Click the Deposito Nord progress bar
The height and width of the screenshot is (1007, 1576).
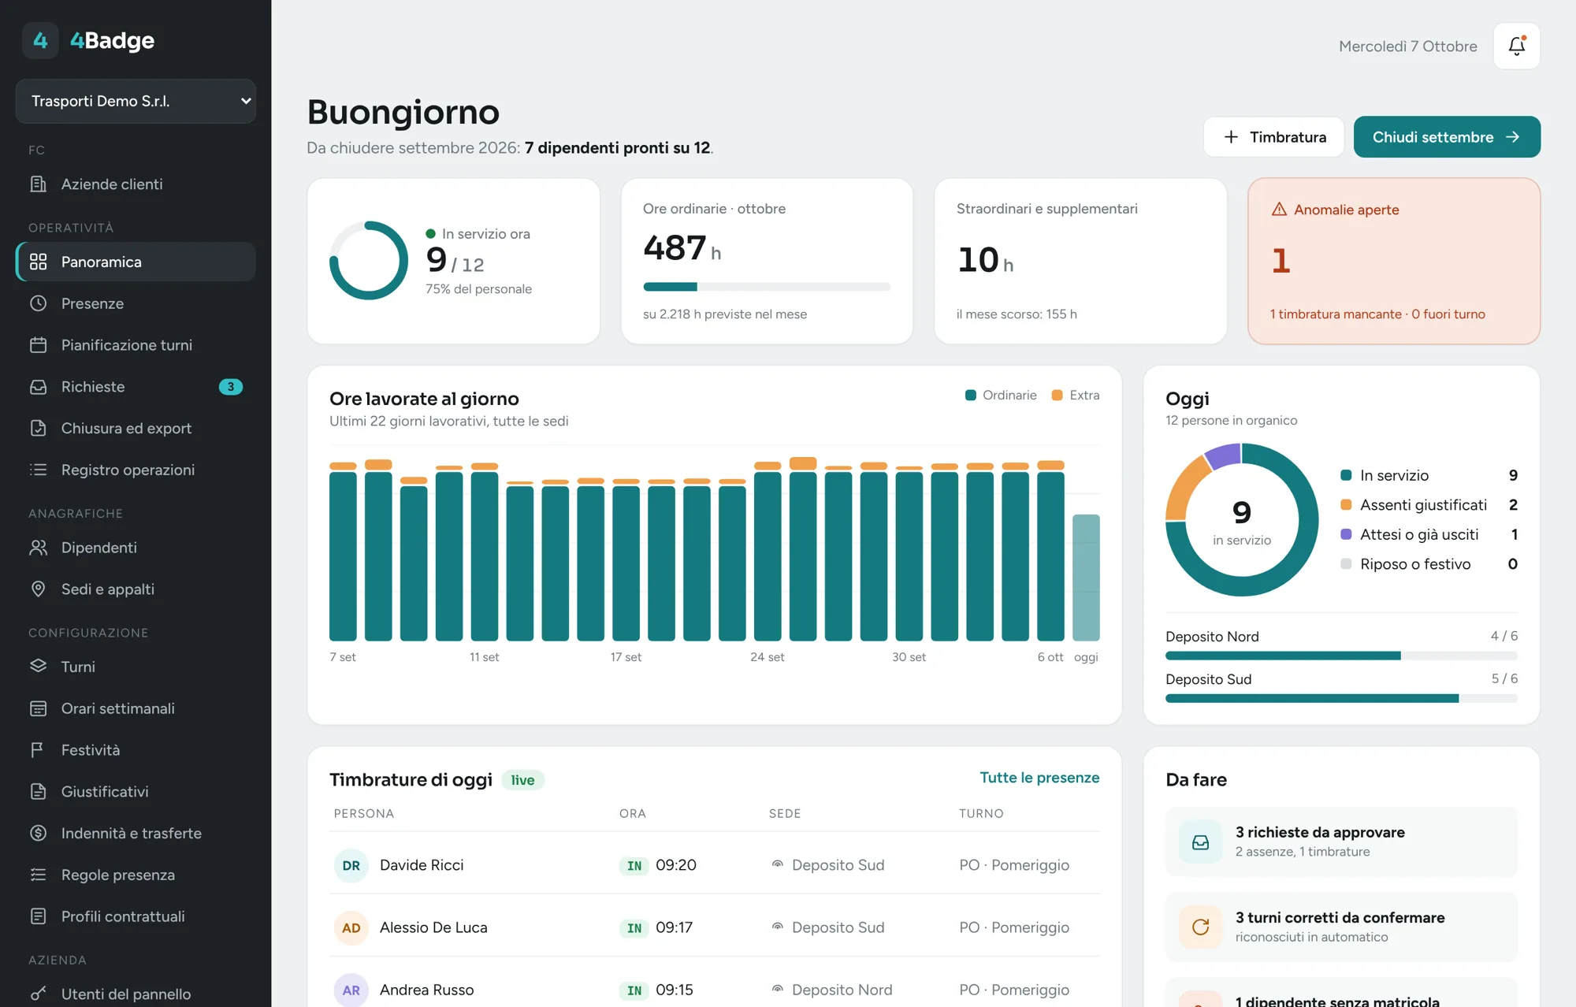1341,656
